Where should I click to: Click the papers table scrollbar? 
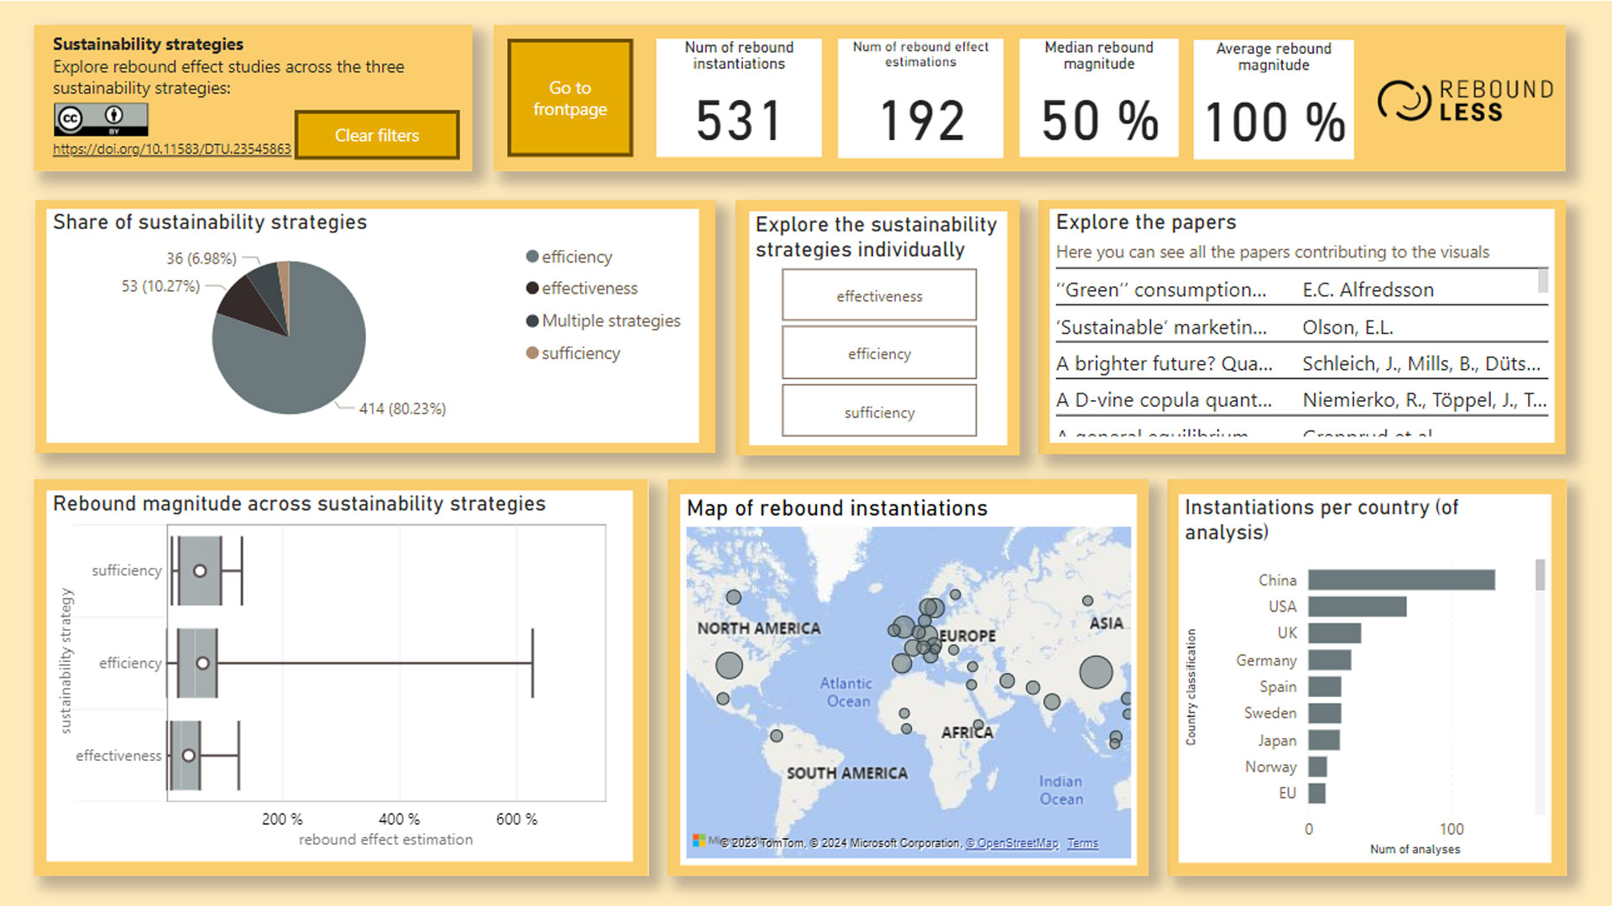pyautogui.click(x=1542, y=280)
